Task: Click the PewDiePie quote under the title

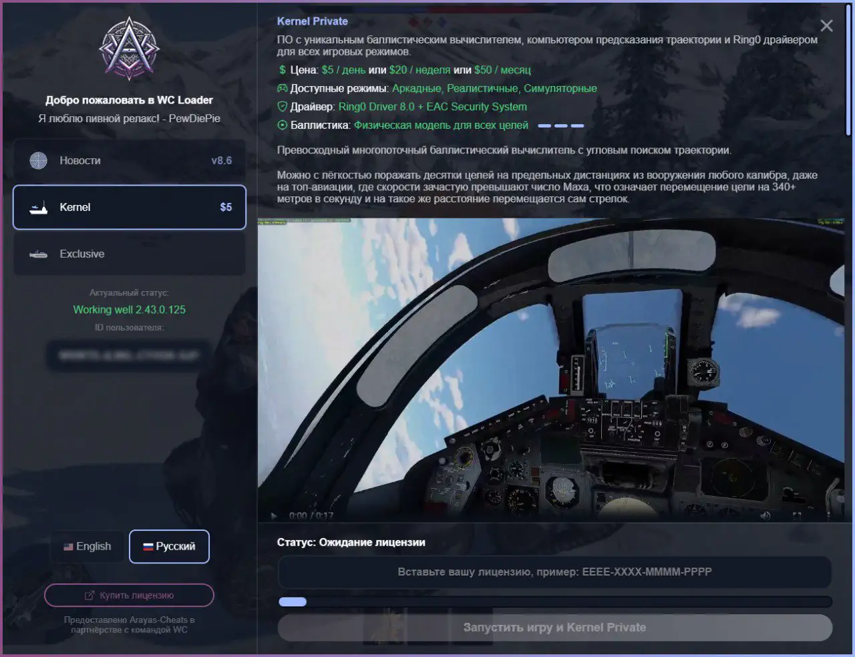Action: [129, 118]
